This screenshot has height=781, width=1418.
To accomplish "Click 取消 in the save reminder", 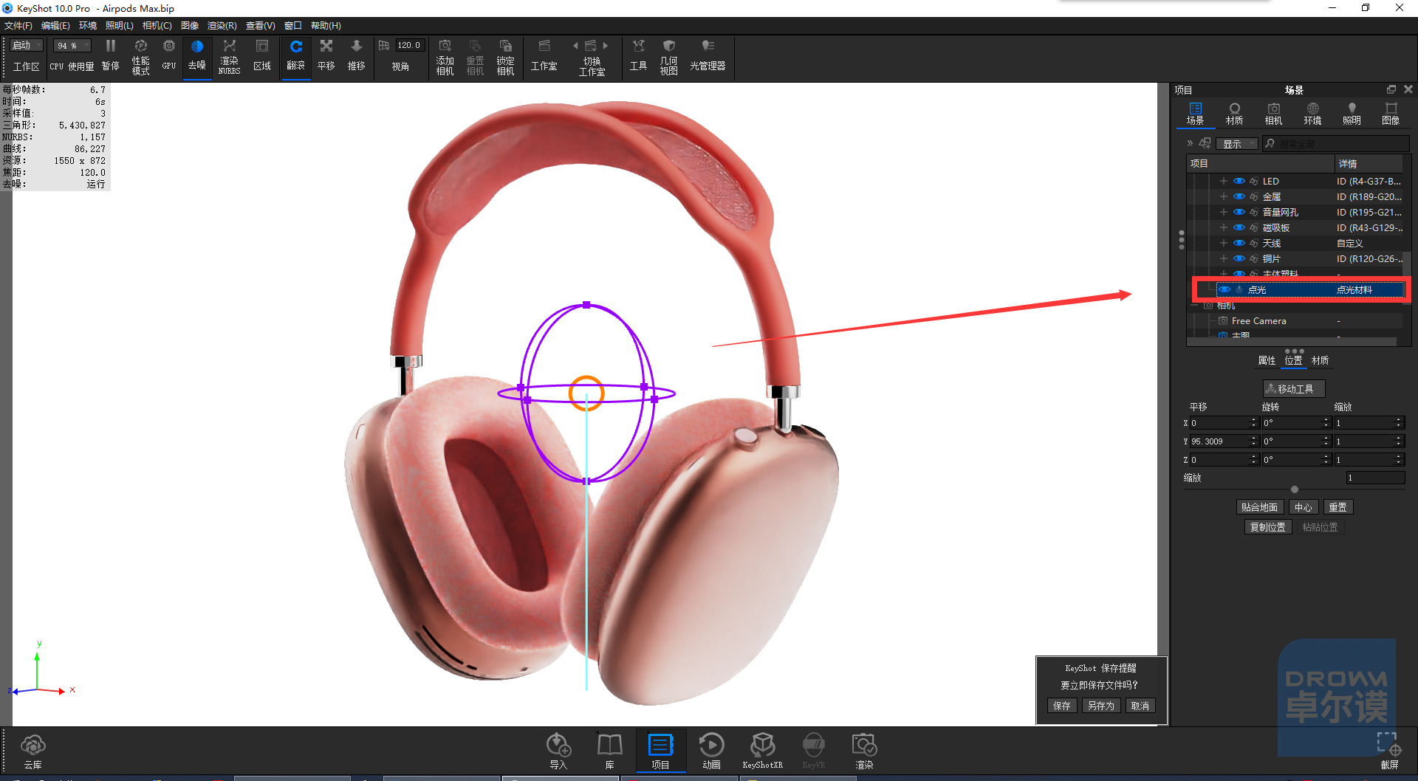I will [1140, 706].
